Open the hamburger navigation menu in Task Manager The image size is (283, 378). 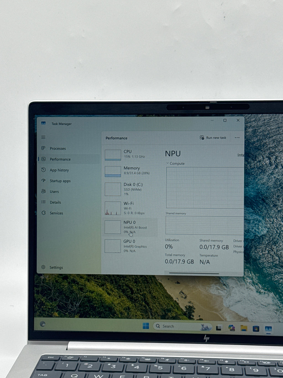pos(43,137)
